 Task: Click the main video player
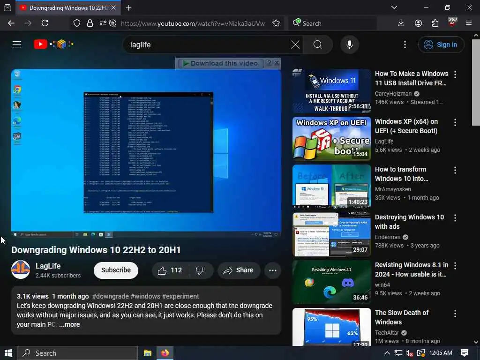point(146,153)
